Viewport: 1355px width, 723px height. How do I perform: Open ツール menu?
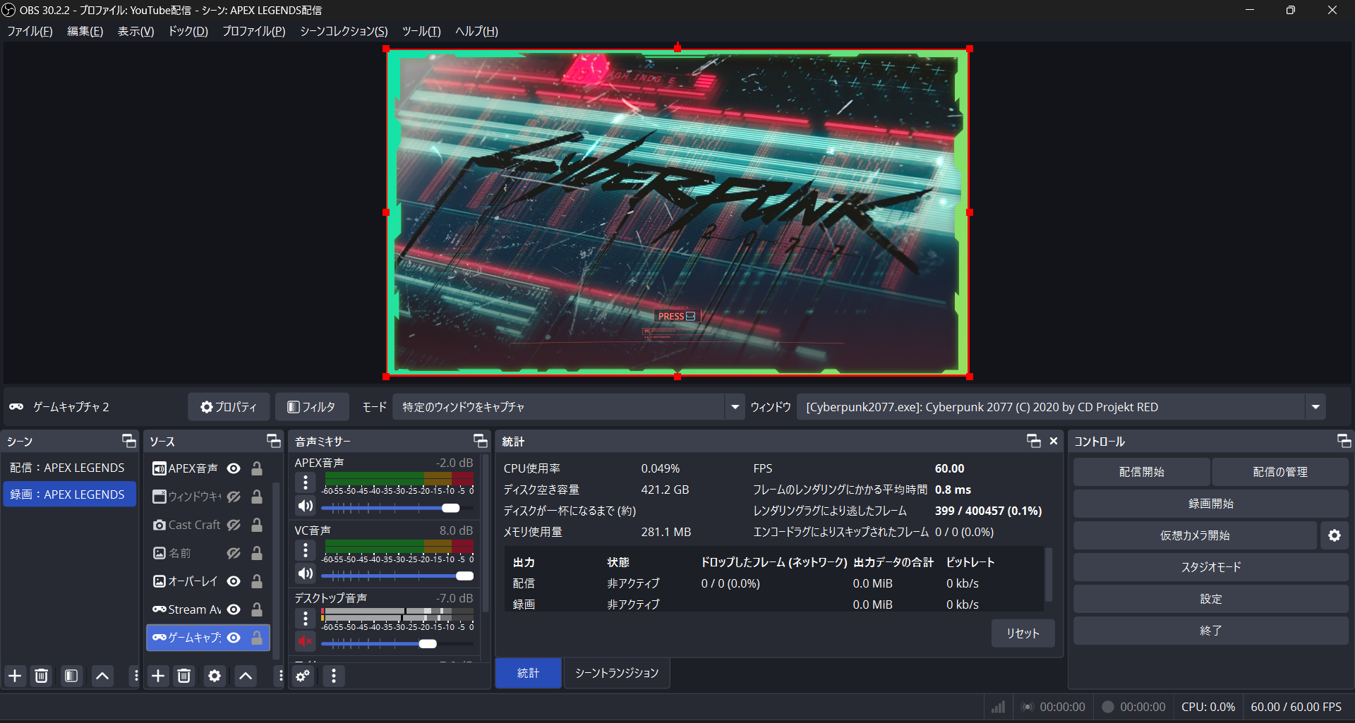[x=421, y=31]
